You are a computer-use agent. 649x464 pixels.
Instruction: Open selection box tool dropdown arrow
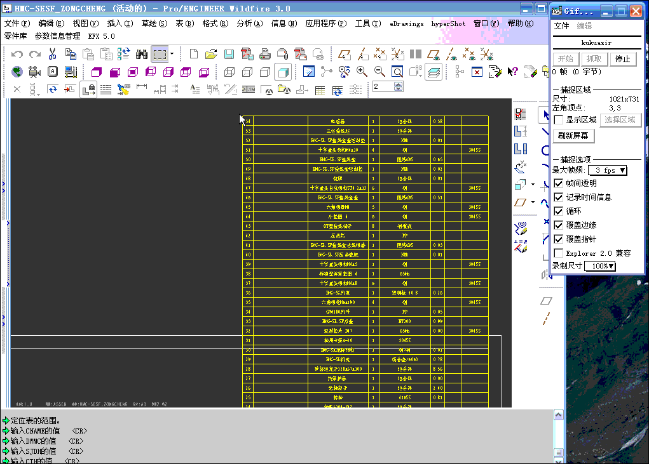point(172,54)
